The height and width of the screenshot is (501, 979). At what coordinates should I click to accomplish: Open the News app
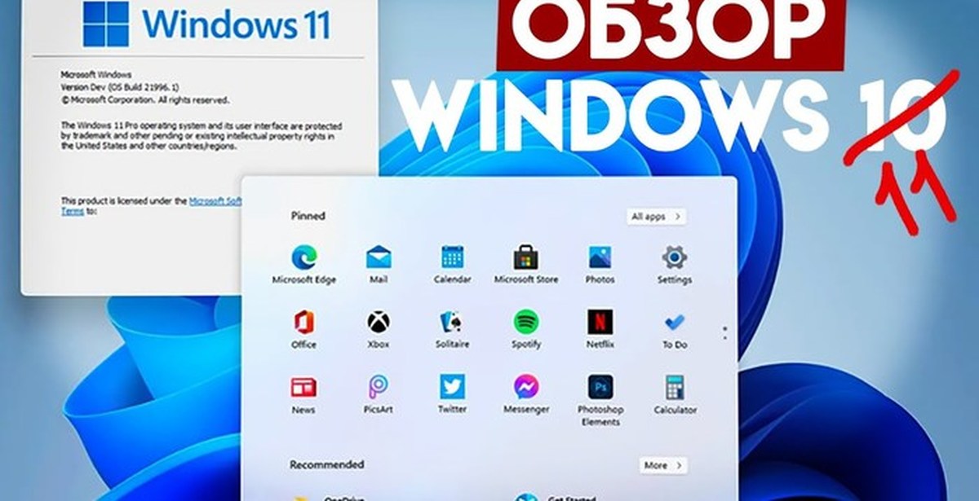pyautogui.click(x=303, y=387)
